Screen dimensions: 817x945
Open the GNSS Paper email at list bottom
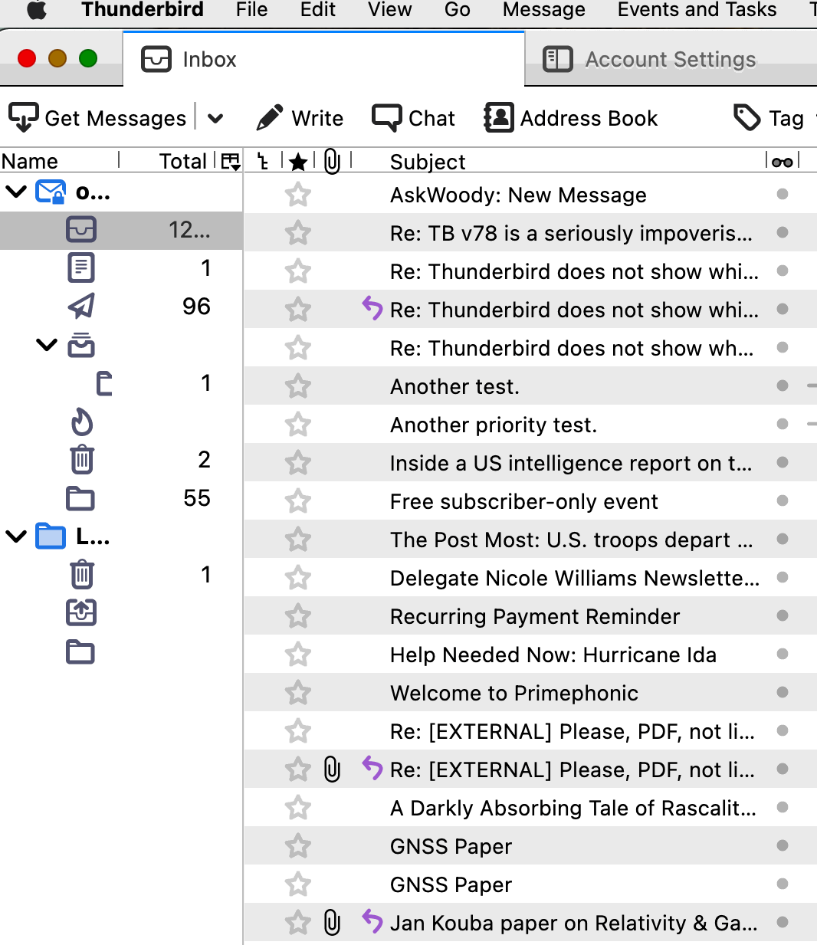pos(451,884)
